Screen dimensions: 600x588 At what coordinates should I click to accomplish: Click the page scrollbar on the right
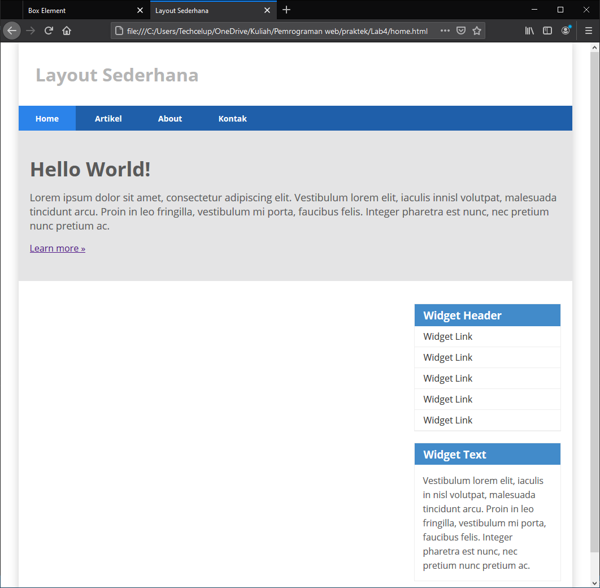pyautogui.click(x=595, y=283)
